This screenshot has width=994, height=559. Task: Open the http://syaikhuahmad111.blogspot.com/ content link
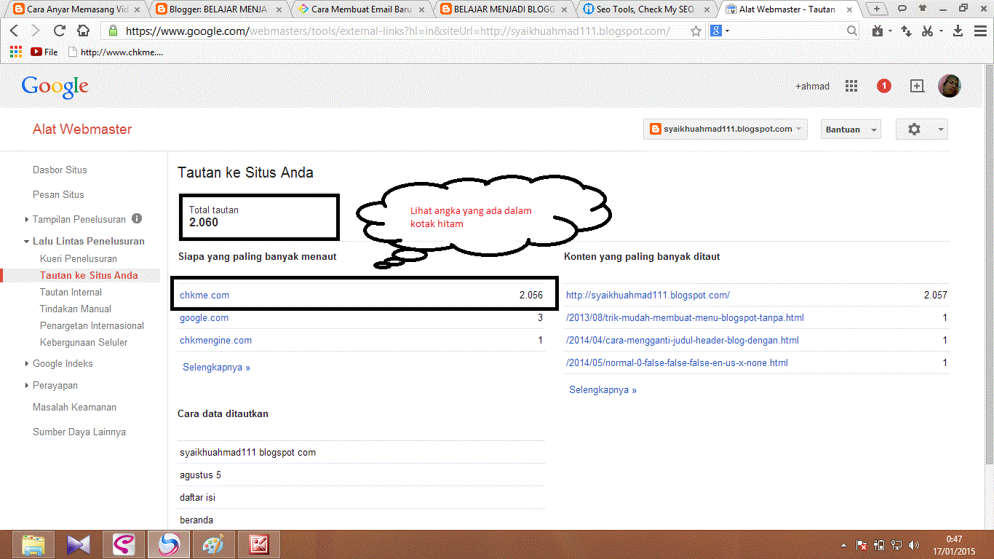coord(648,295)
